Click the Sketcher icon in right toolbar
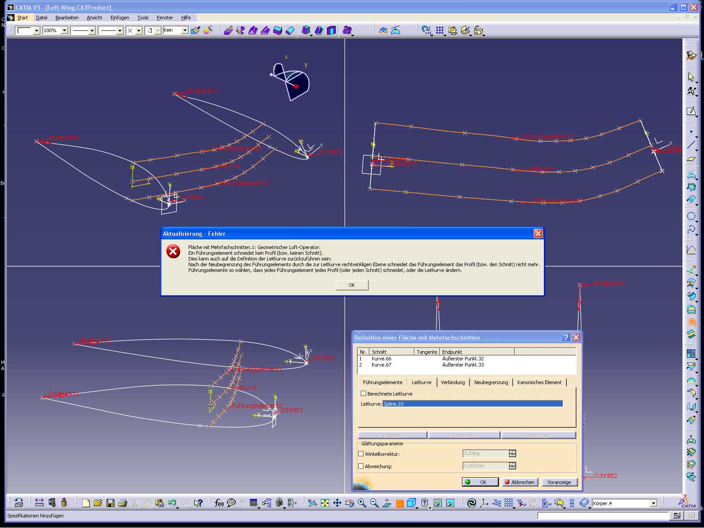 coord(691,111)
